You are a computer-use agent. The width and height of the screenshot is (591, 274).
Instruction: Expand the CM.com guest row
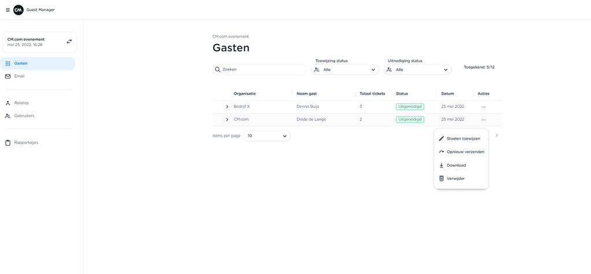coord(227,119)
